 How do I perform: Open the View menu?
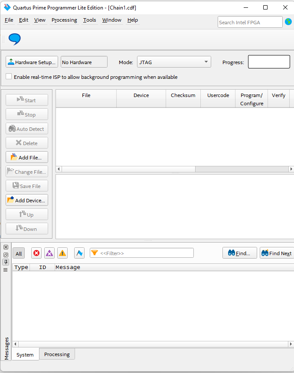pyautogui.click(x=40, y=20)
